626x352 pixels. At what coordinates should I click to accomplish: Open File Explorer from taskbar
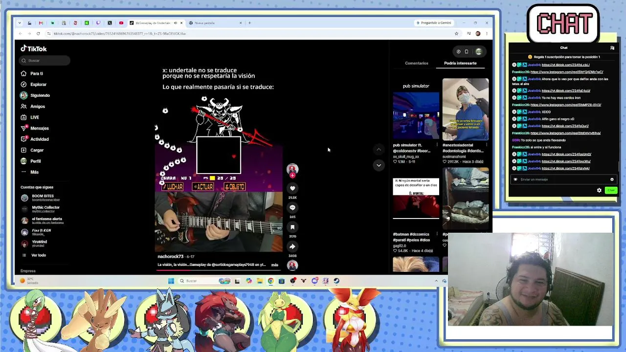[x=260, y=281]
